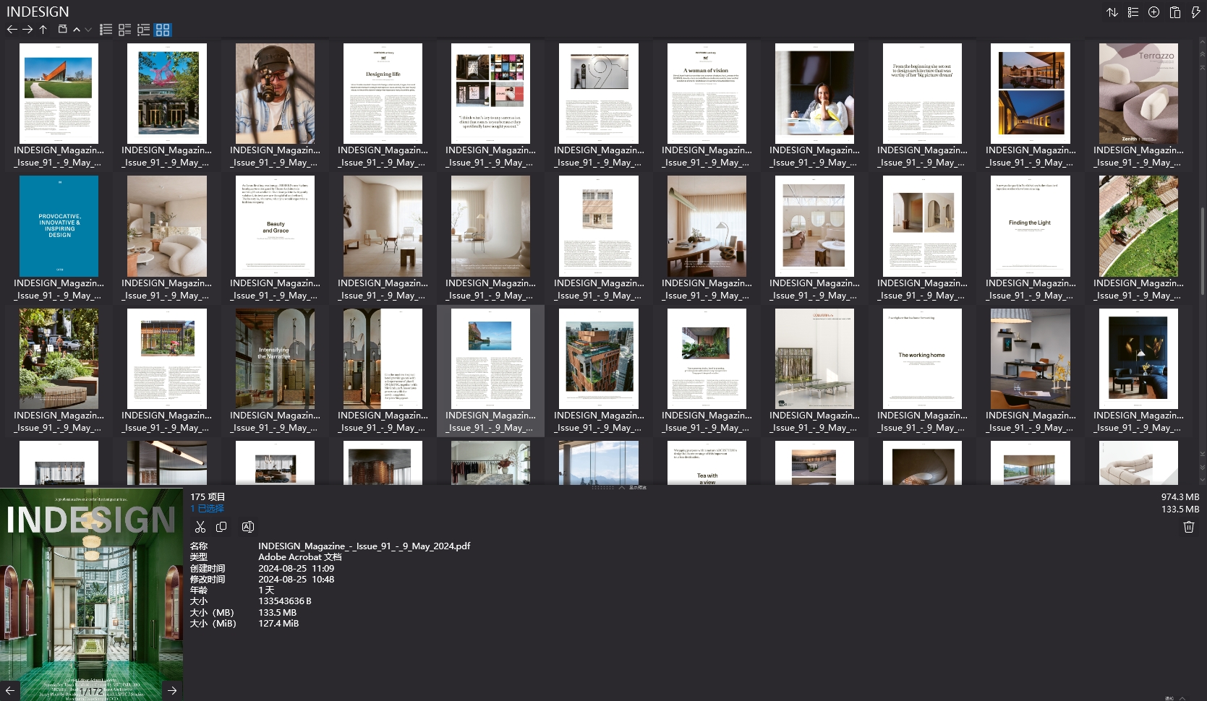Click the 'Adobe Acrobat 文档' type value
This screenshot has height=701, width=1207.
(299, 557)
